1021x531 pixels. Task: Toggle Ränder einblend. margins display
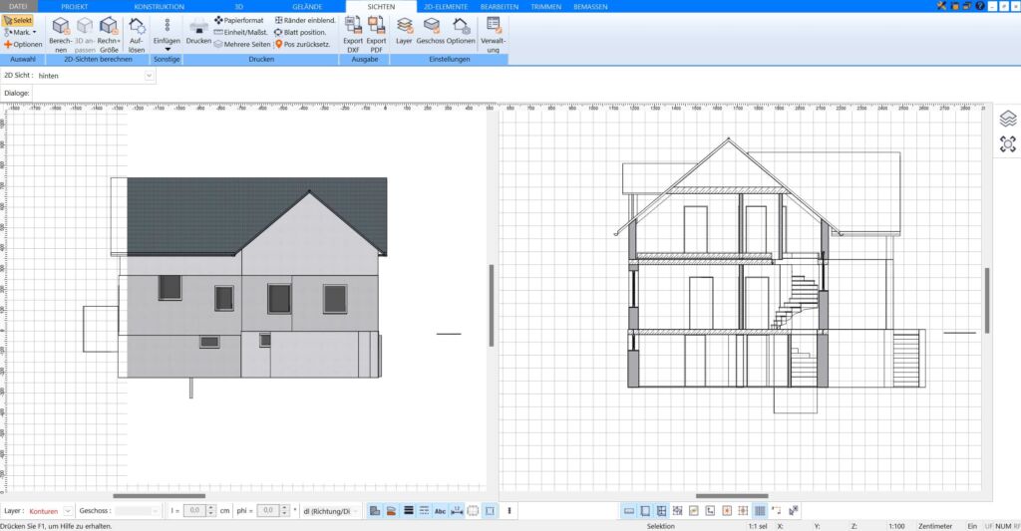click(x=305, y=20)
